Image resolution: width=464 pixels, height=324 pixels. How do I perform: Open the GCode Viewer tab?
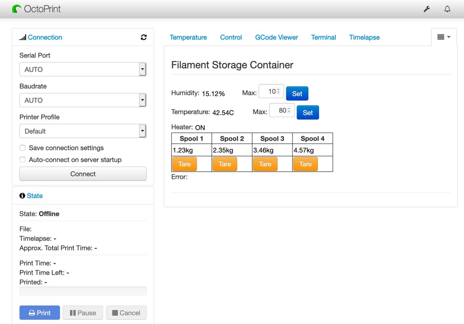[x=277, y=37]
